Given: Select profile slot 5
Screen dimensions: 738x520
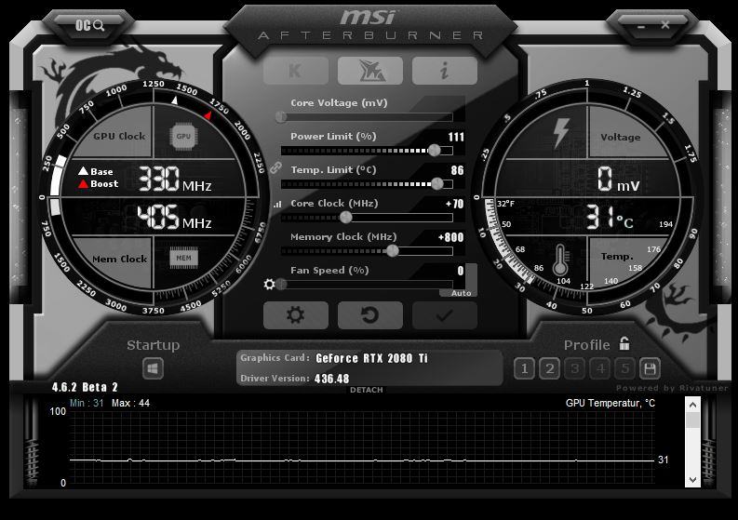Looking at the screenshot, I should (x=624, y=368).
